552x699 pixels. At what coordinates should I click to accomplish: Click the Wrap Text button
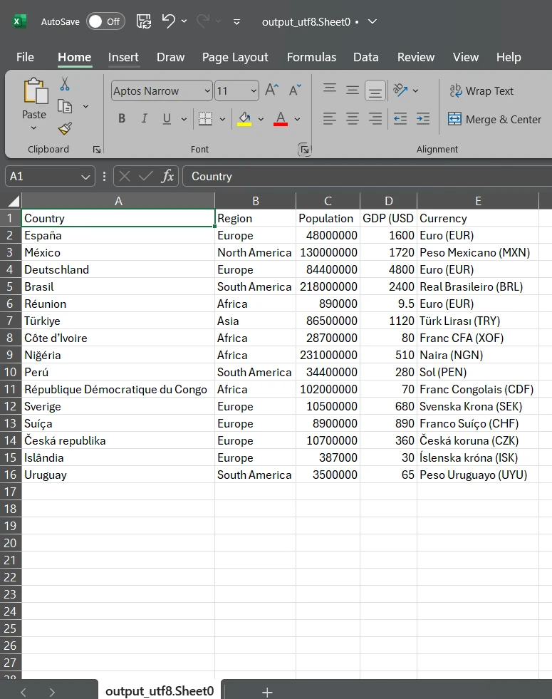[481, 90]
